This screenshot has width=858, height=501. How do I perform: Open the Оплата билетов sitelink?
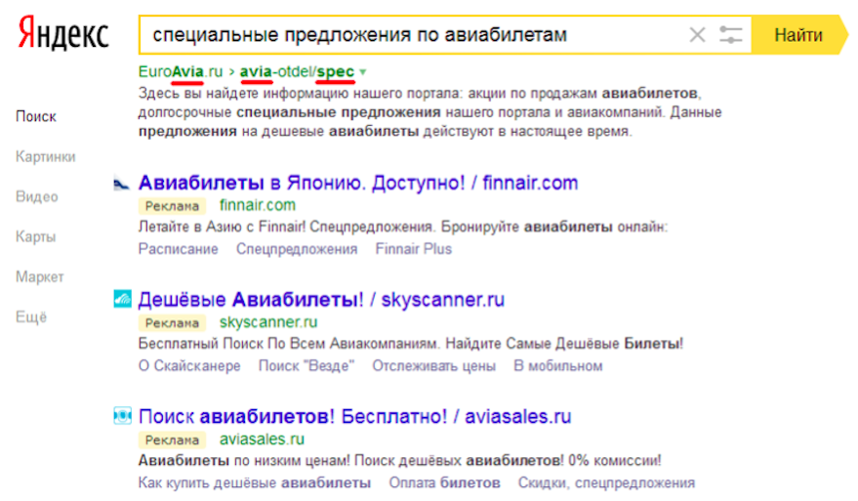[444, 482]
